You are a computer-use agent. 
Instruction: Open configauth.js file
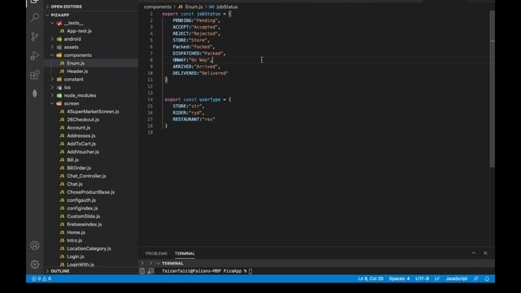coord(81,200)
